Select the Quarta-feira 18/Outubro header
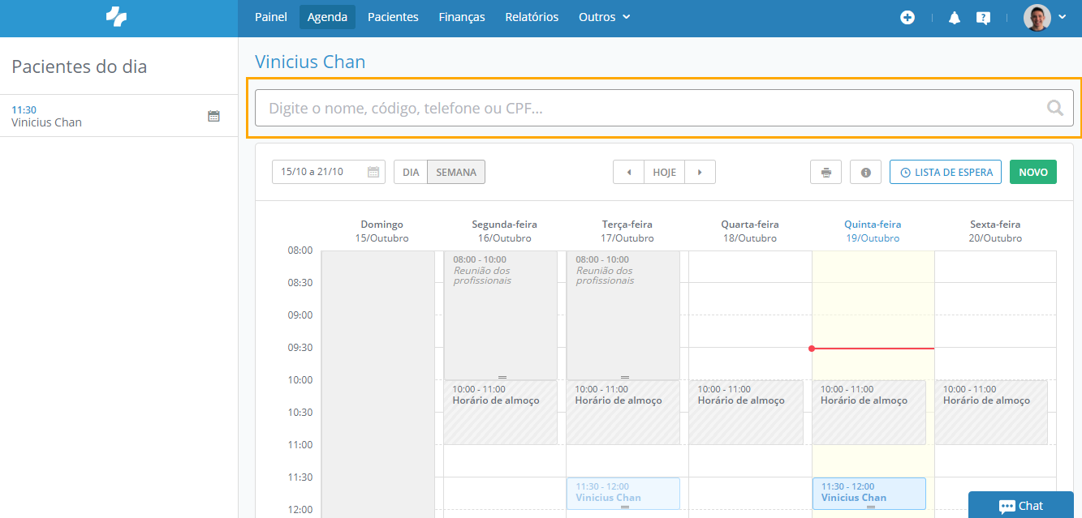The image size is (1082, 518). point(750,231)
